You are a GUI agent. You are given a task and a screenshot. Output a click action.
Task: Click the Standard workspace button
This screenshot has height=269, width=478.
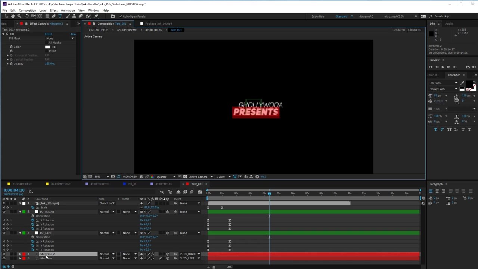(342, 16)
